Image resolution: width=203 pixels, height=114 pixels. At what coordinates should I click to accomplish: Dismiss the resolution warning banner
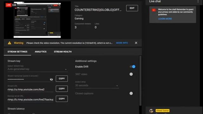[136, 43]
